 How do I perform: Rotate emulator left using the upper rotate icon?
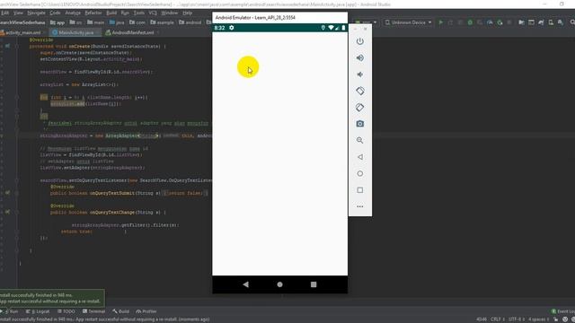point(360,91)
